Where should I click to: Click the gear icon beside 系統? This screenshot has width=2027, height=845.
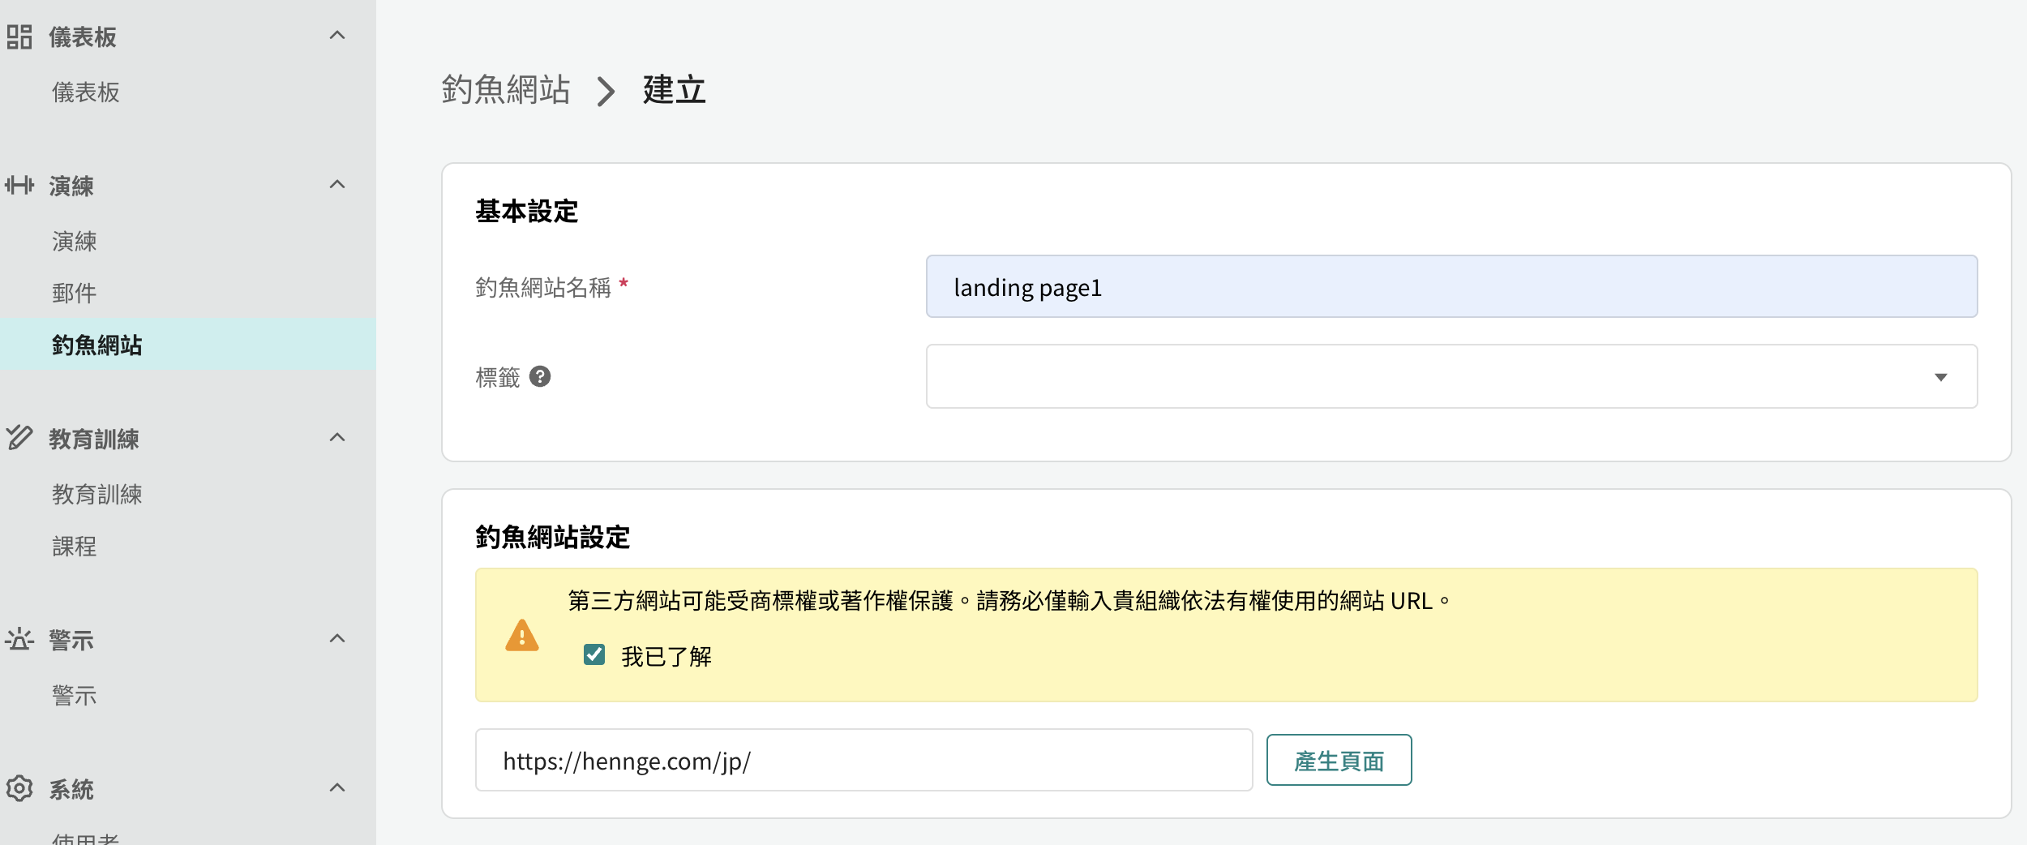click(19, 788)
